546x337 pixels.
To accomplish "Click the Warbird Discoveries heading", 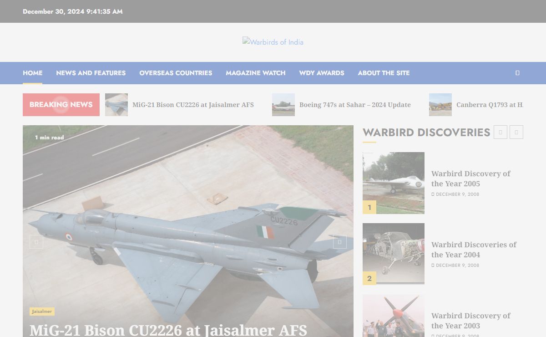I will pyautogui.click(x=426, y=133).
